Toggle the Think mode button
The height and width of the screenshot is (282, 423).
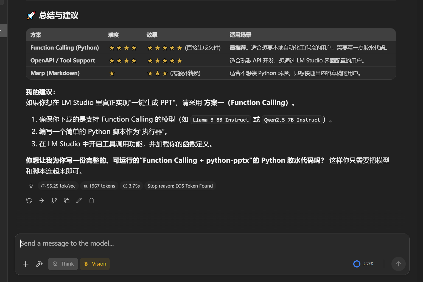point(63,264)
